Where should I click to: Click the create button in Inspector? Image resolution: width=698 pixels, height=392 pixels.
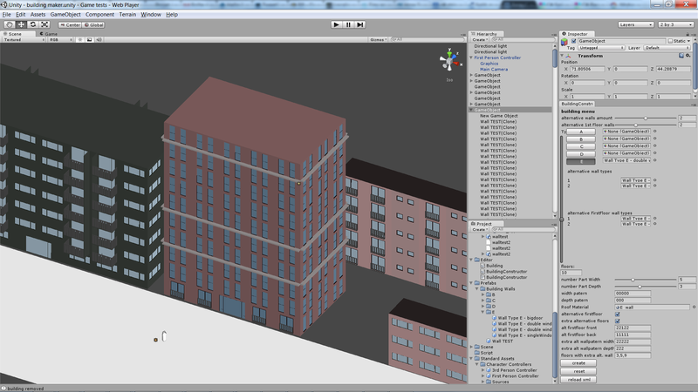[578, 362]
